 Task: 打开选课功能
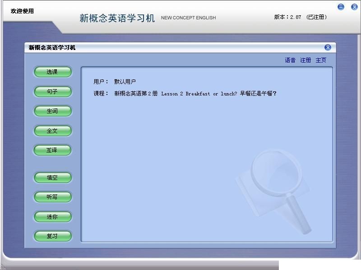pos(52,72)
